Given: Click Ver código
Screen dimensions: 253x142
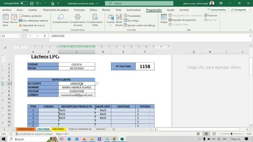Looking at the screenshot, I should pos(131,21).
